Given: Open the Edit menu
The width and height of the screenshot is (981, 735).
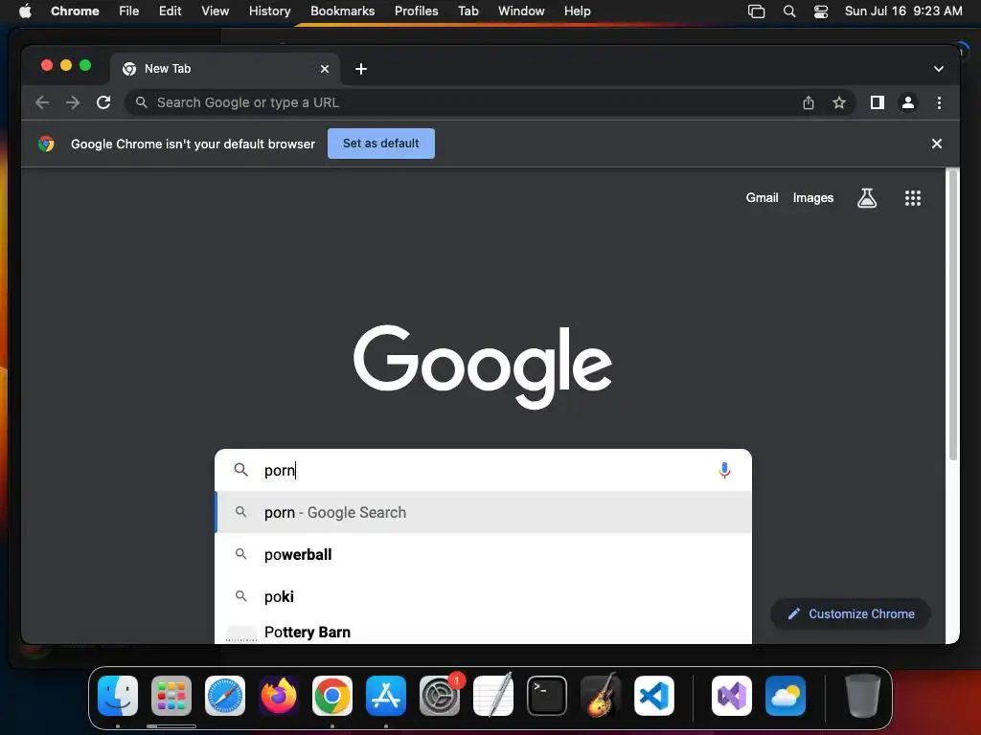Looking at the screenshot, I should point(170,11).
